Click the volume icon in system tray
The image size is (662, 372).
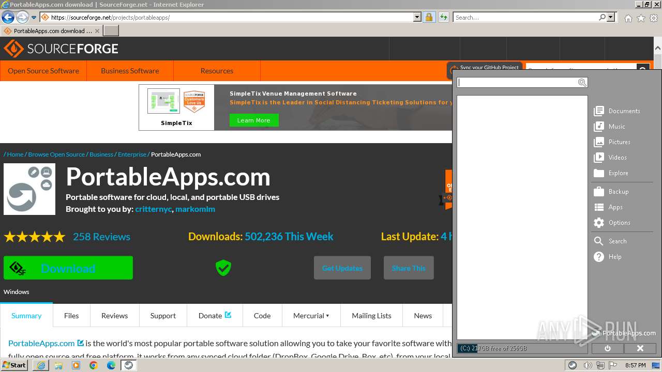pyautogui.click(x=588, y=365)
